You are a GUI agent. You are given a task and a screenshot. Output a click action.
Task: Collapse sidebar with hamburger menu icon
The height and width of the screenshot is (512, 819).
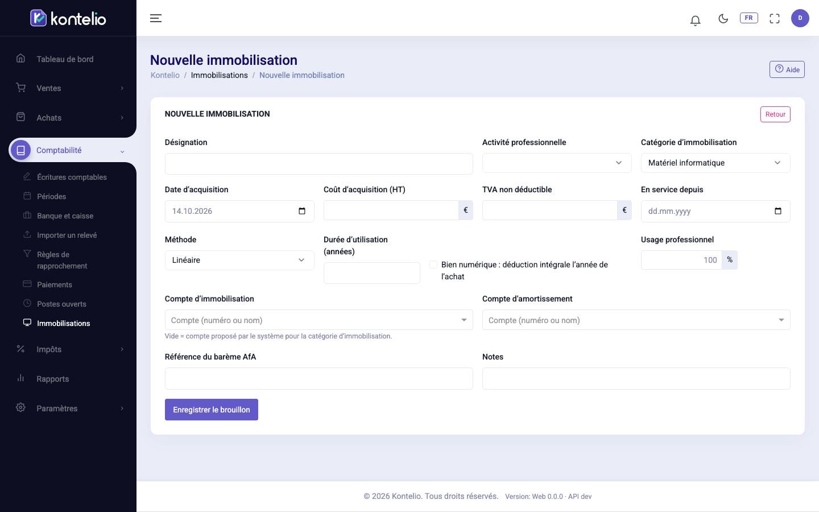156,18
